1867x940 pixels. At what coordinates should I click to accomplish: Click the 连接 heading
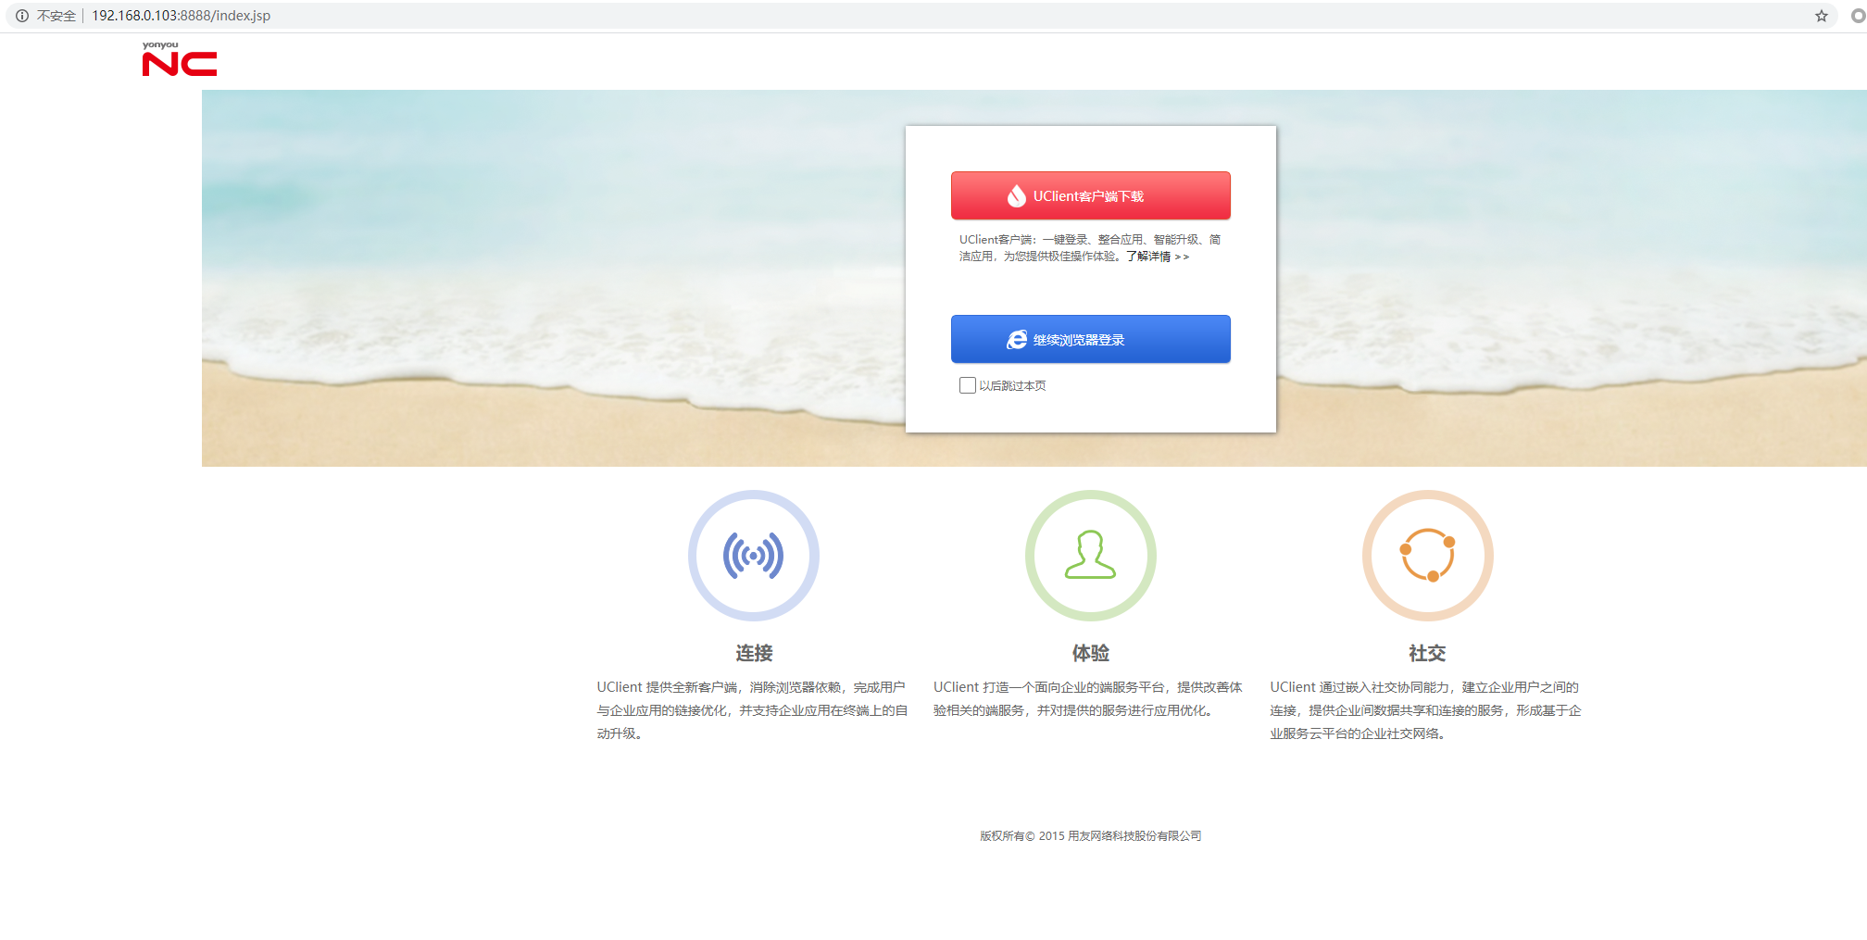[754, 653]
